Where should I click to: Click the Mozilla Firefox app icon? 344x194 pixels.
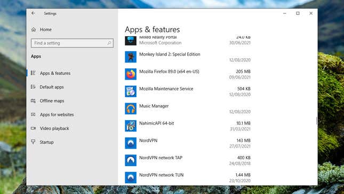[x=131, y=74]
